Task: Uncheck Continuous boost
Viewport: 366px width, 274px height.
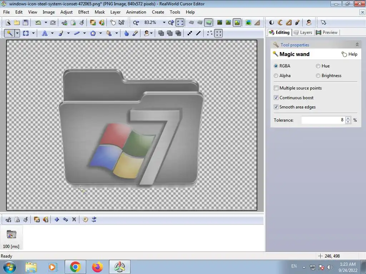Action: click(x=276, y=98)
